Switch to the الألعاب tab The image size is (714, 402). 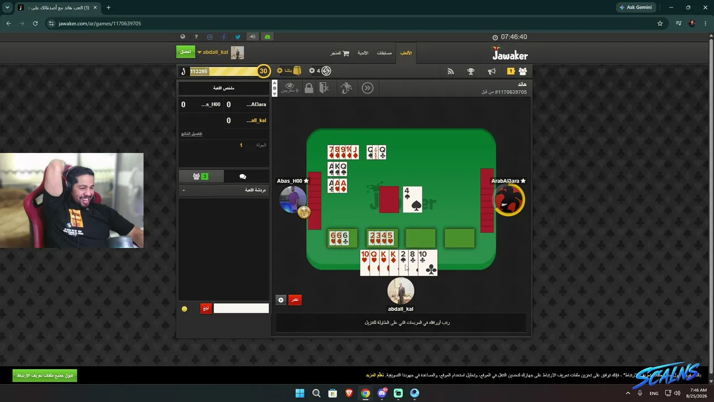[x=406, y=53]
